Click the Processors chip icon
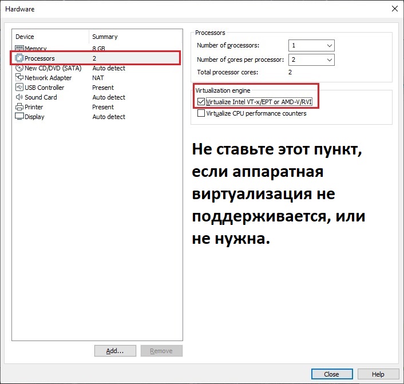 (19, 58)
